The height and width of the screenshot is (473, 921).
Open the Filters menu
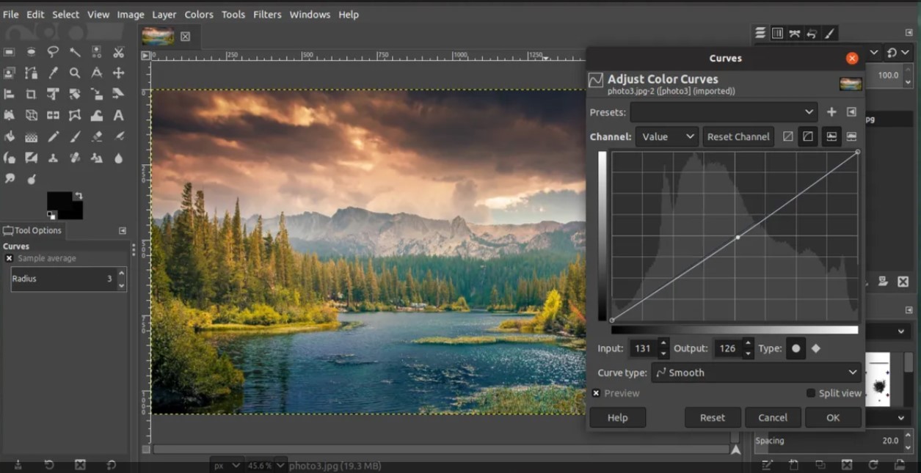[x=267, y=15]
